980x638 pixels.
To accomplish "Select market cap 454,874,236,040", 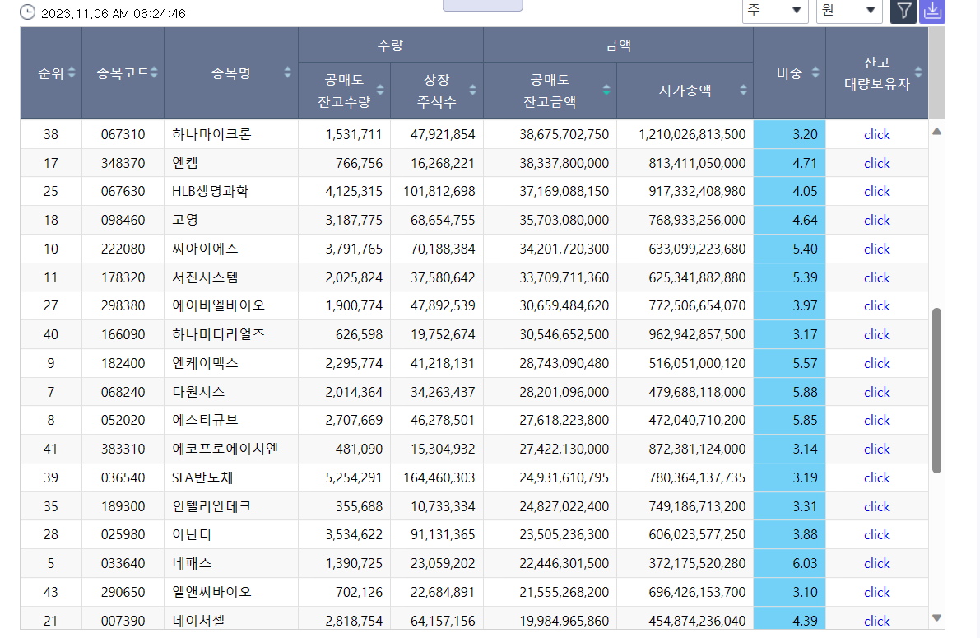I will coord(697,621).
